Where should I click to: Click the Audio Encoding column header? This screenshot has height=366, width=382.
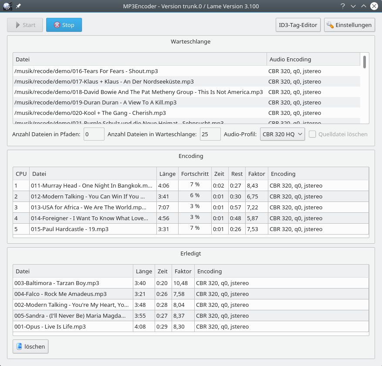(x=313, y=59)
